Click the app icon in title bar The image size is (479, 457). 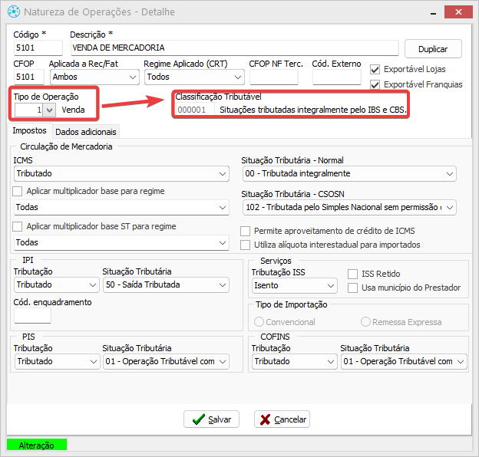tap(14, 12)
